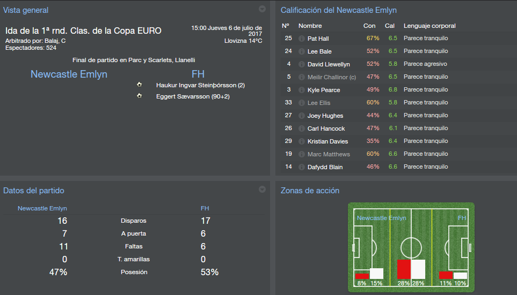Screen dimensions: 517x295
Task: Click red midfield bar in action zones
Action: pos(404,269)
